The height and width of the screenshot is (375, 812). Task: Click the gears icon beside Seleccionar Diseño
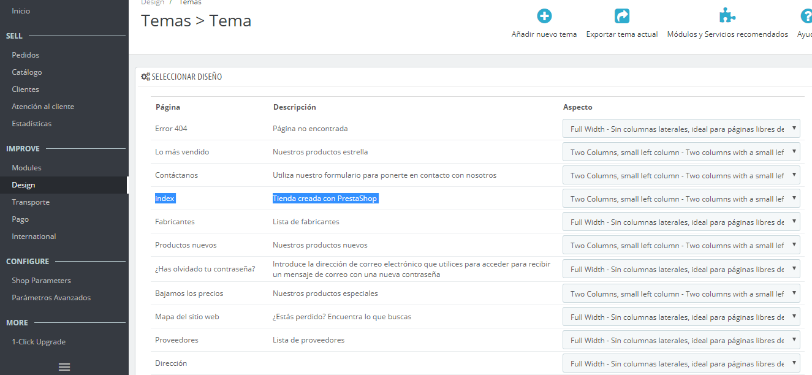pos(145,77)
